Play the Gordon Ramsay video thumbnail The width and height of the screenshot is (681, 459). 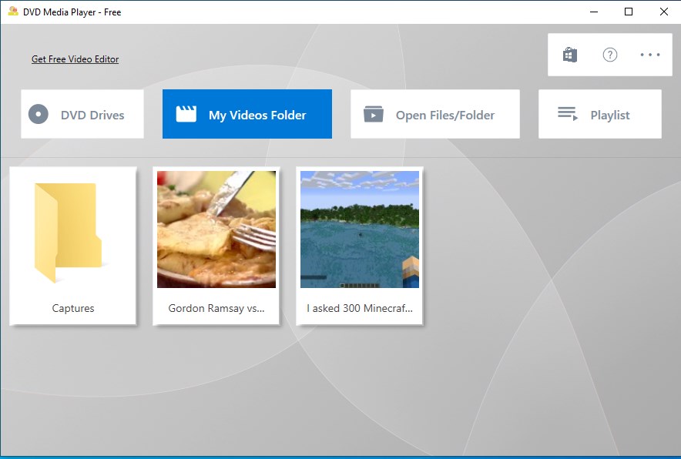point(216,229)
